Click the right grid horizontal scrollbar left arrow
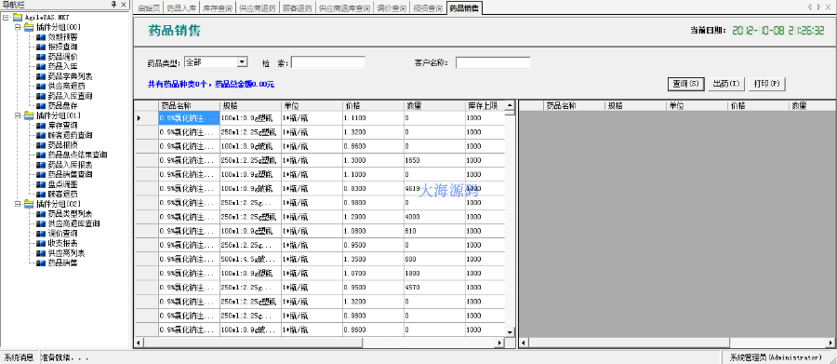Screen dimensions: 837x364 [523, 343]
